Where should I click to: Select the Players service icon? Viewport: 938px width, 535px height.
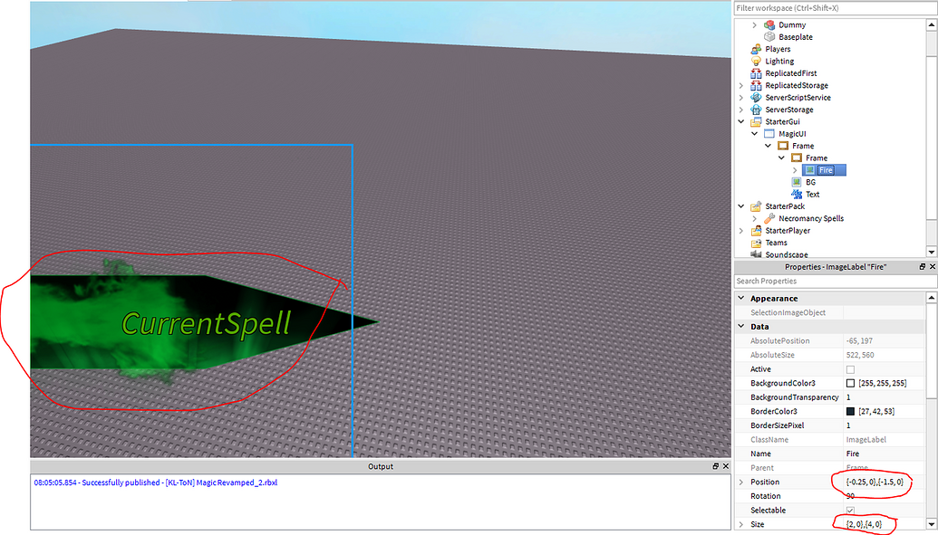coord(756,49)
